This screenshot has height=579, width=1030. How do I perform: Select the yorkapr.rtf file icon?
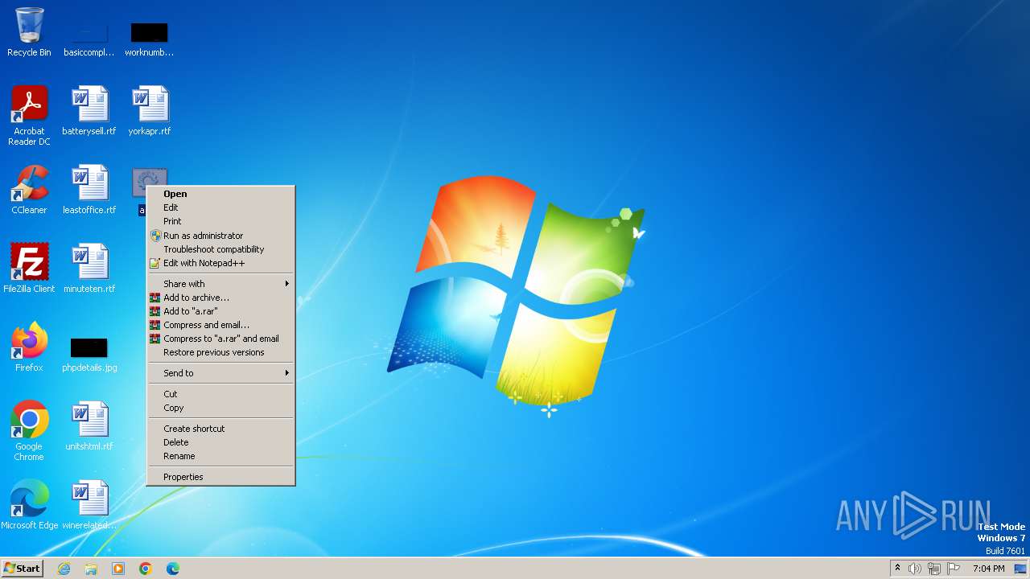150,111
